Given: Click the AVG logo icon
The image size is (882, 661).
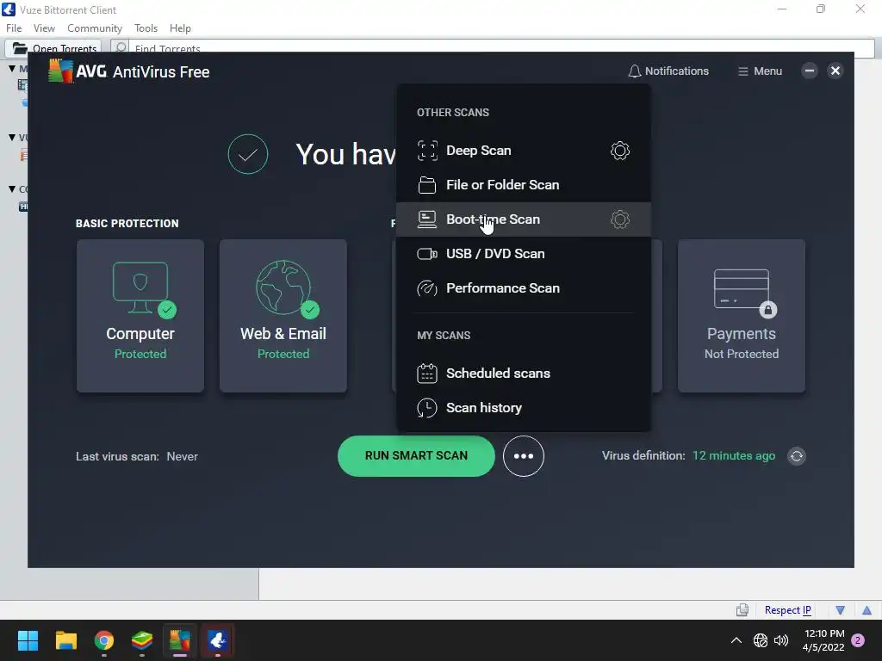Looking at the screenshot, I should pyautogui.click(x=61, y=71).
